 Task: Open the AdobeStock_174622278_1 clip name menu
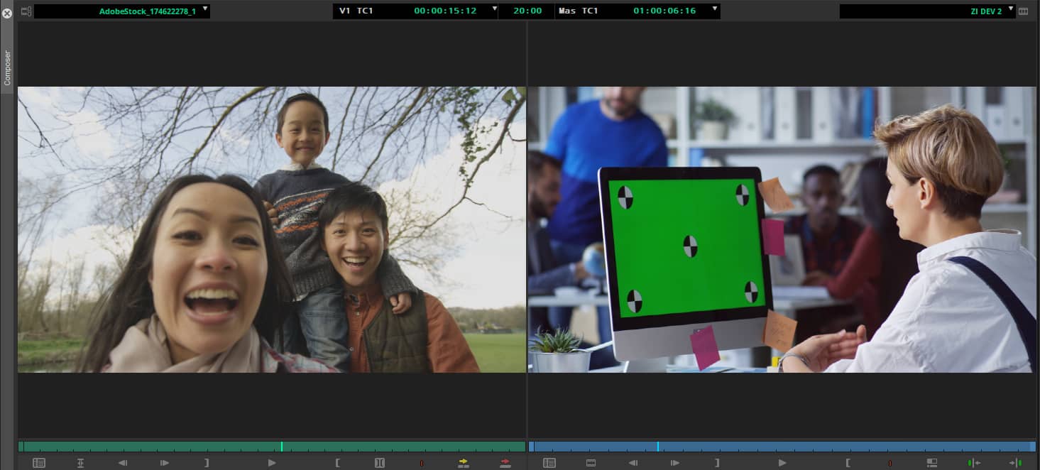tap(205, 9)
